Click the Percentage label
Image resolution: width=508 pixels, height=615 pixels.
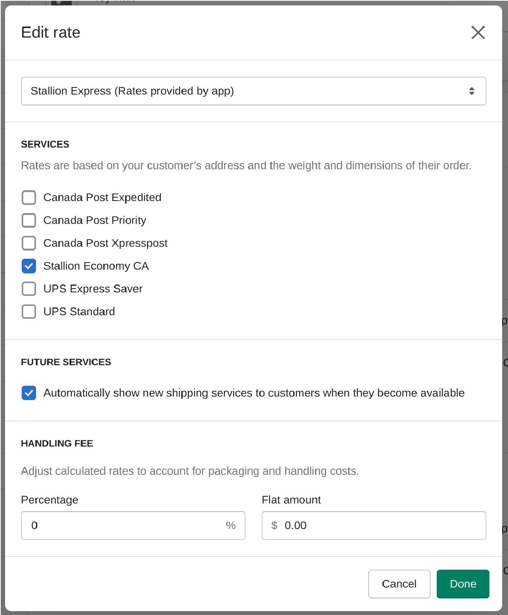(50, 500)
